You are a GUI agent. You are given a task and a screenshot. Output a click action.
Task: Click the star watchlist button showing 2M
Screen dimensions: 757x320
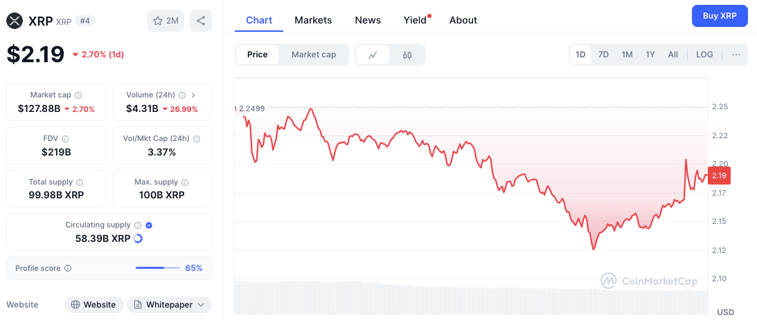tap(165, 21)
